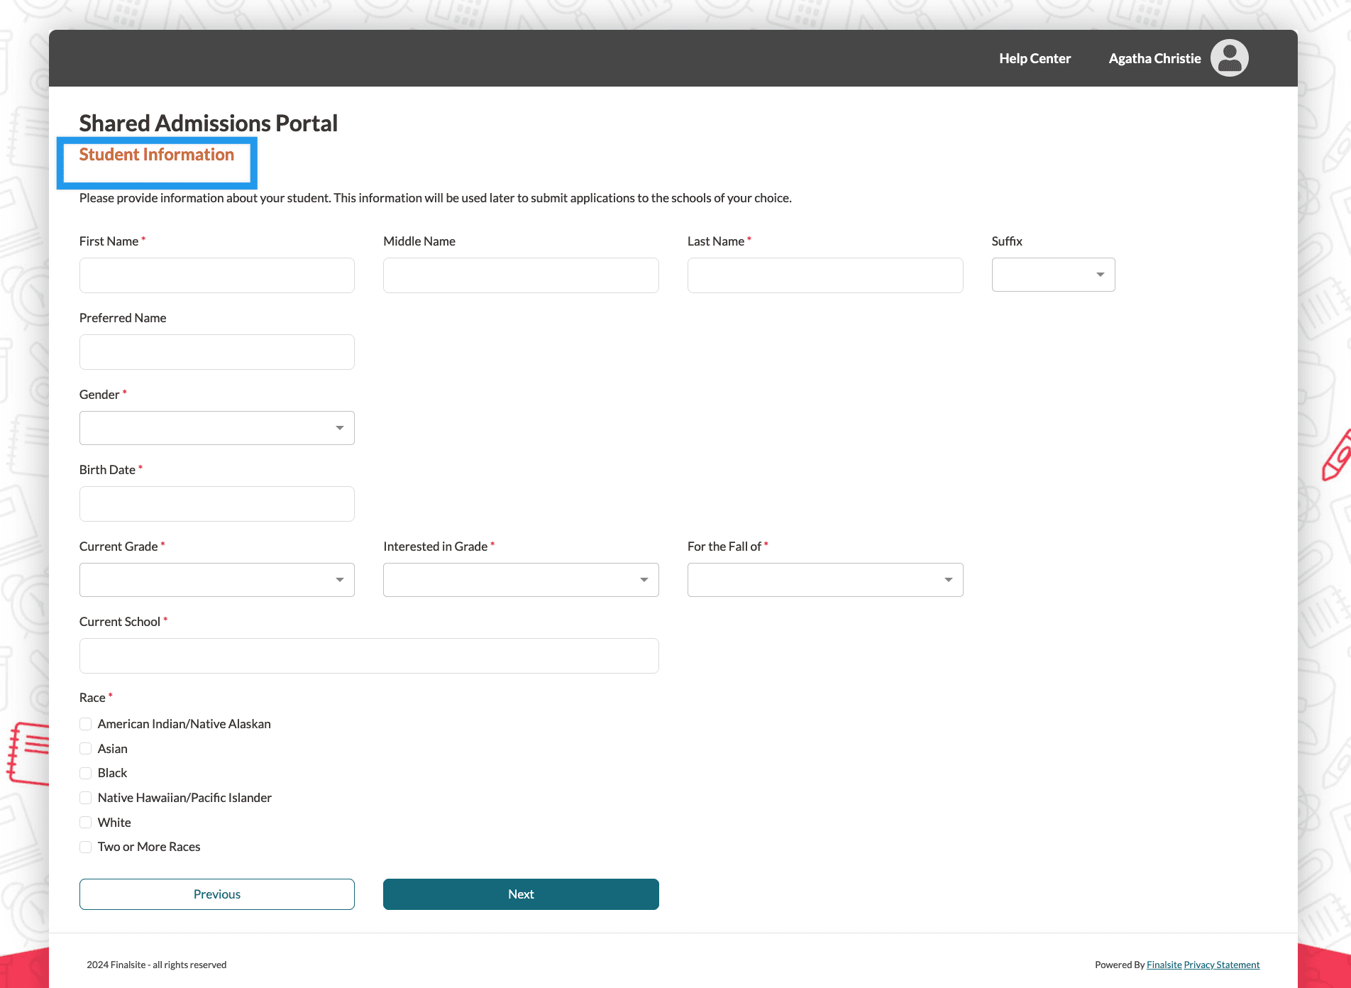Tick the Asian race checkbox
This screenshot has width=1351, height=988.
[86, 749]
